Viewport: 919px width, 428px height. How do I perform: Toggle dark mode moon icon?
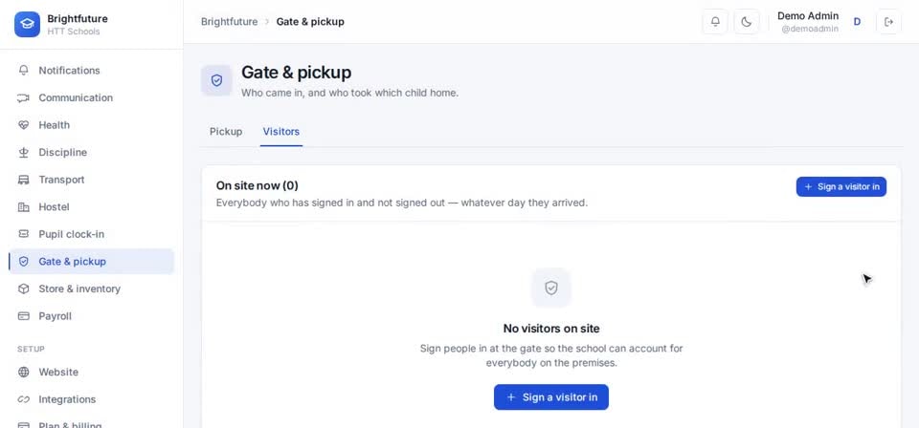pos(746,22)
